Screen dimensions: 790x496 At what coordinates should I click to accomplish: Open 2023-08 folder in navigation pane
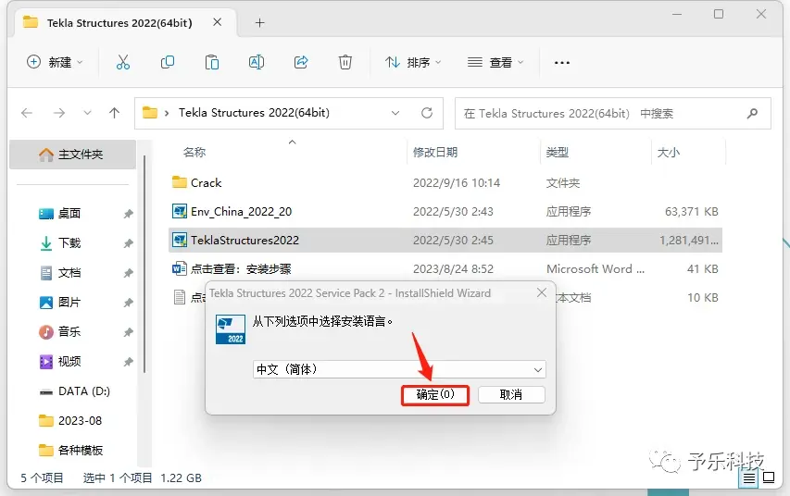coord(70,420)
